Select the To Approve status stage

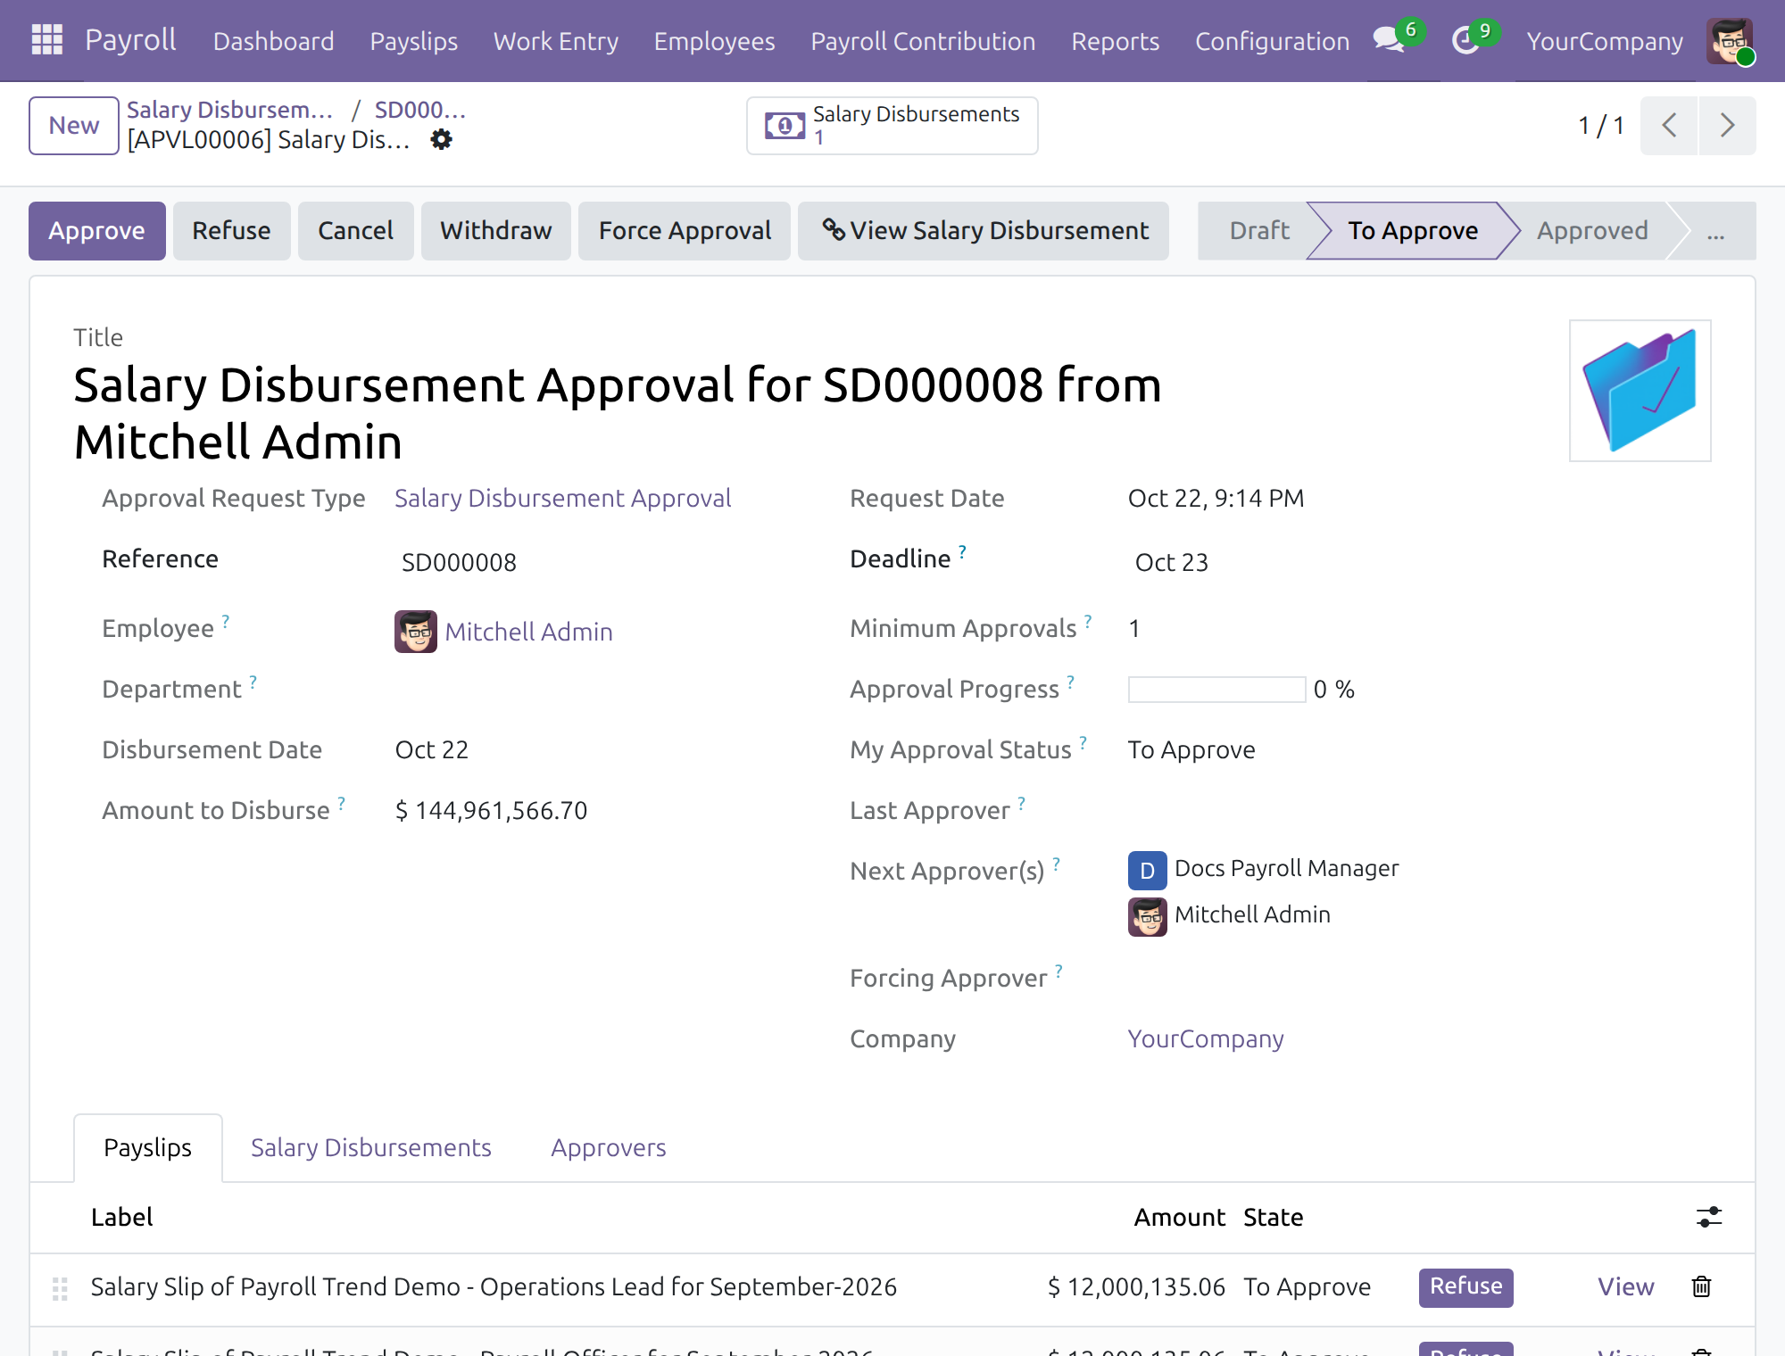(x=1412, y=231)
